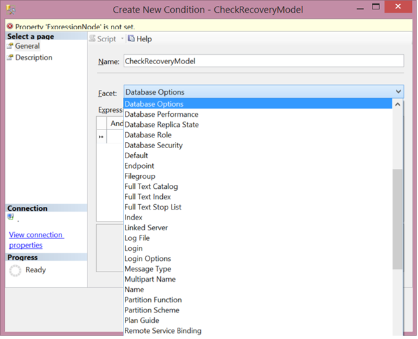Click the expression grid new-row marker
Image resolution: width=418 pixels, height=339 pixels.
tap(101, 137)
